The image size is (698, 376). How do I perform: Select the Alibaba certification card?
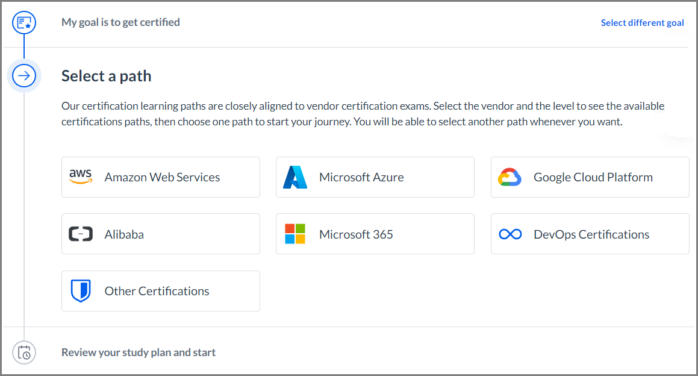tap(161, 234)
